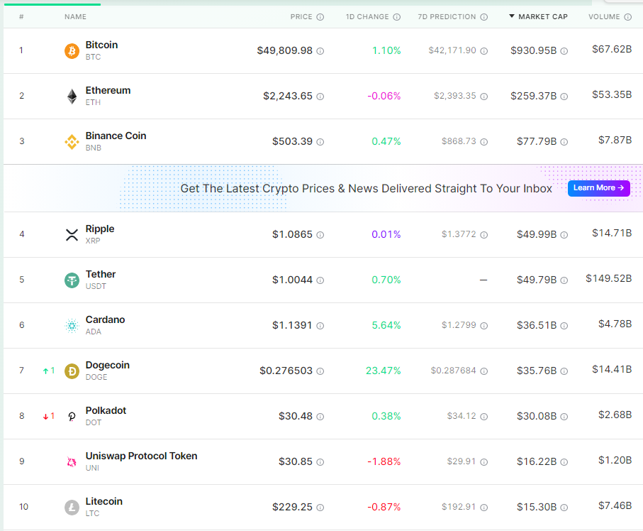Open the Tether USDT logo
Image resolution: width=643 pixels, height=531 pixels.
[x=72, y=280]
